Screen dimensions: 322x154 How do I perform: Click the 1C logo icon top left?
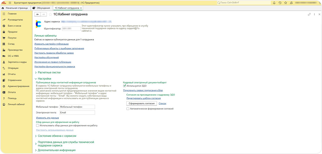[x=3, y=3]
